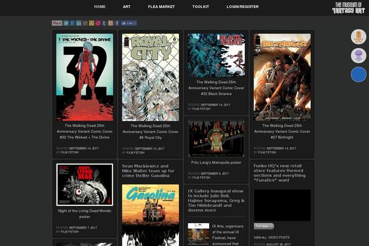
Task: Share via the Google+ icon
Action: pyautogui.click(x=72, y=23)
